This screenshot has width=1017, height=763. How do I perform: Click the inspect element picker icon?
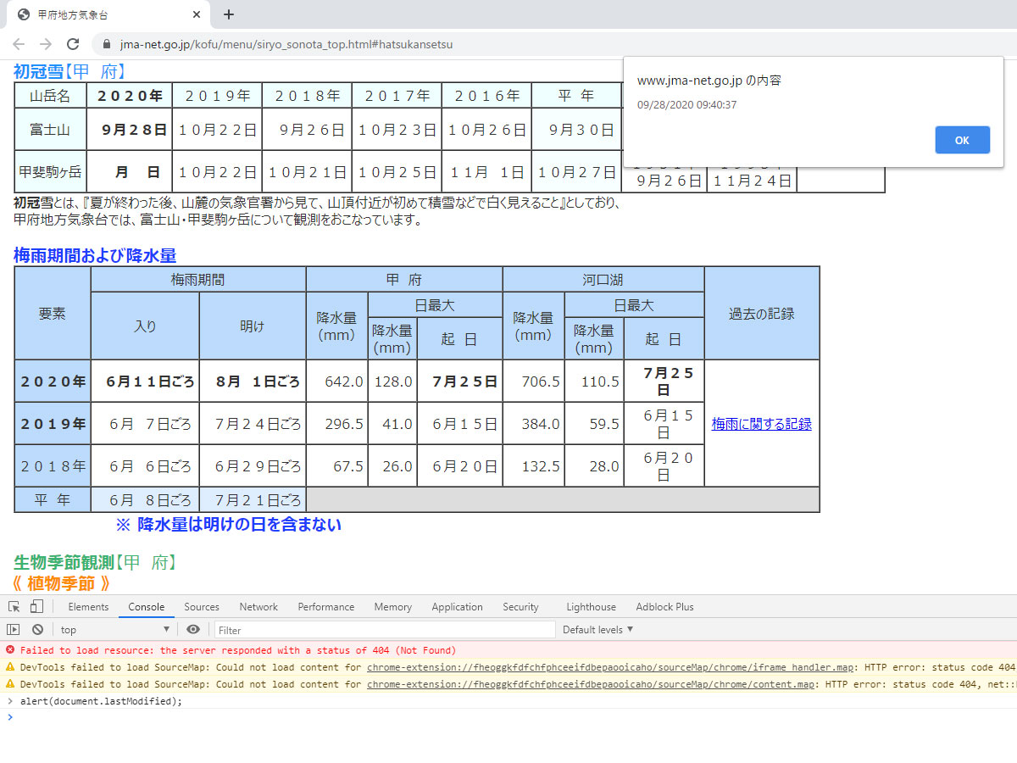click(x=14, y=607)
